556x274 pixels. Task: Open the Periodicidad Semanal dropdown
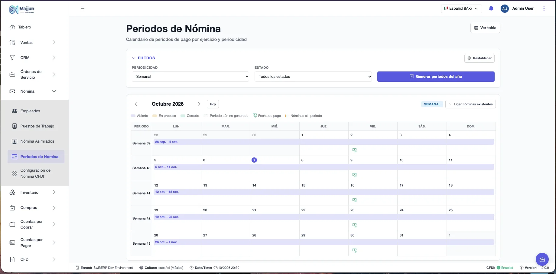coord(190,77)
